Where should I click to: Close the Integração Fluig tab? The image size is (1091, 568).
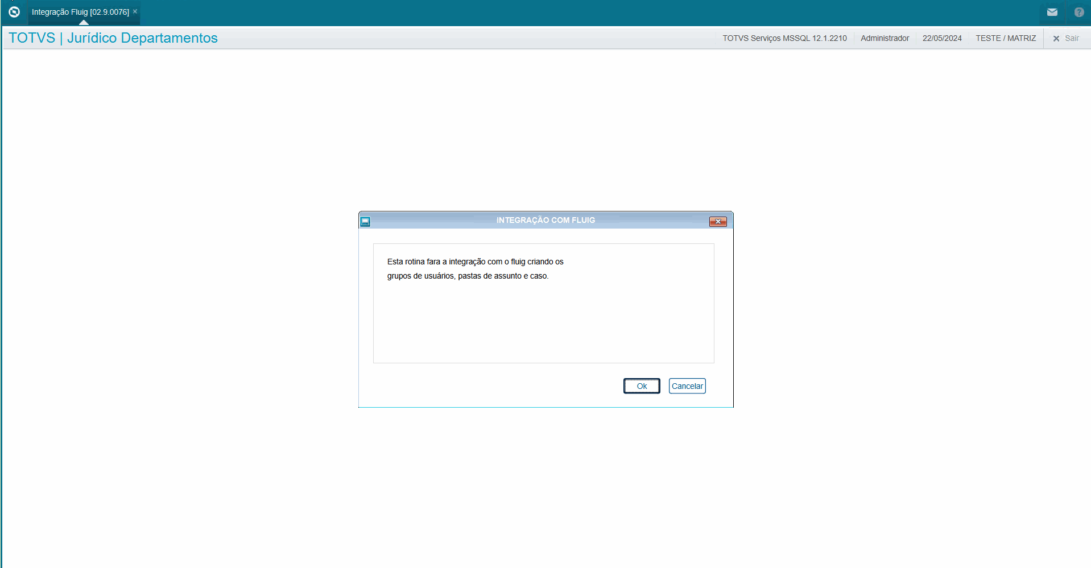135,11
